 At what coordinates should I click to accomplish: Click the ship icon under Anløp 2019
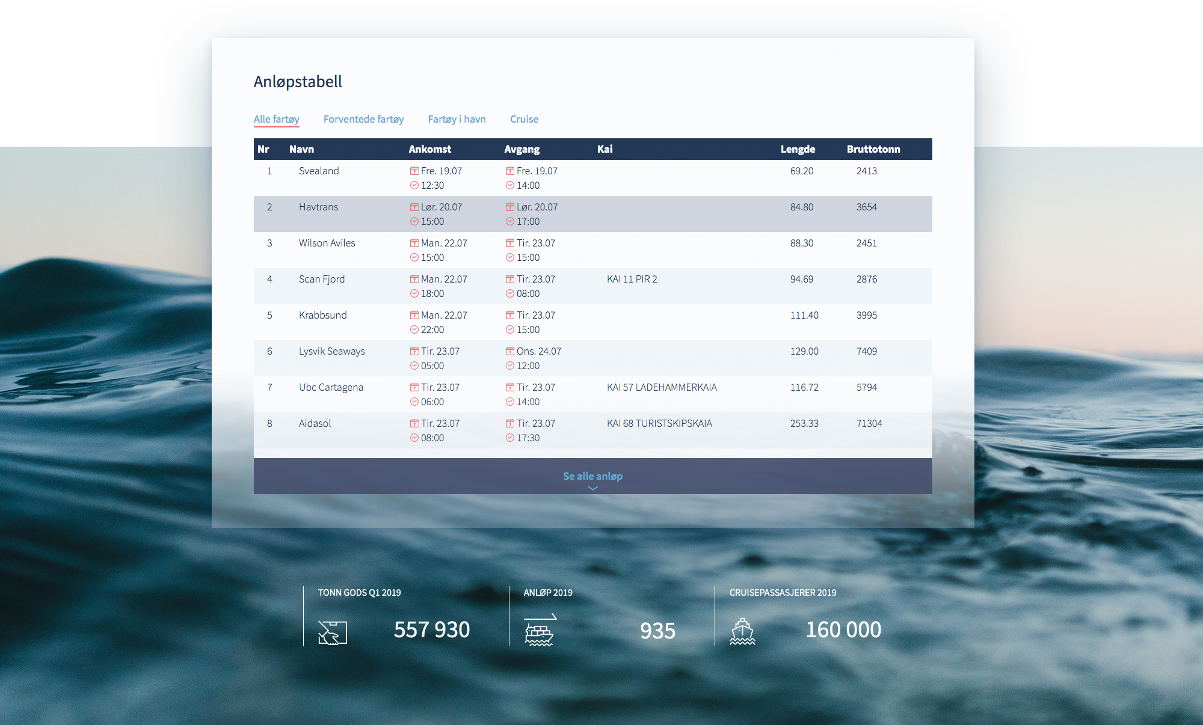(540, 630)
